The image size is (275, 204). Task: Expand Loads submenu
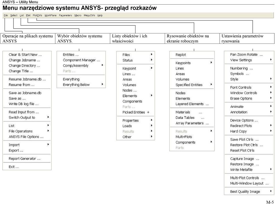[135, 126]
